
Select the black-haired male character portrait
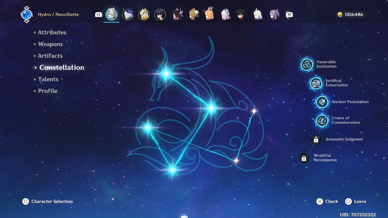tap(241, 14)
